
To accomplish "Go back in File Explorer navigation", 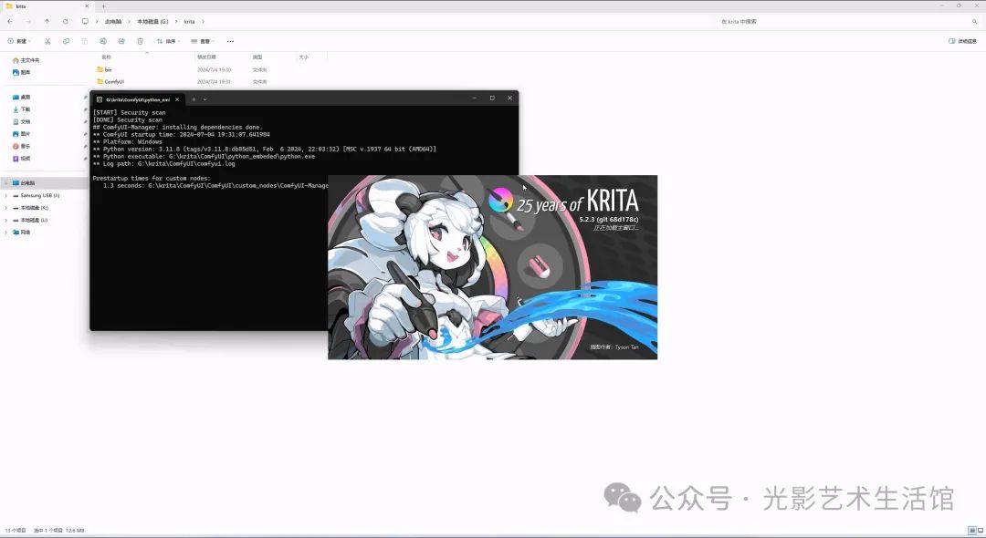I will (10, 21).
